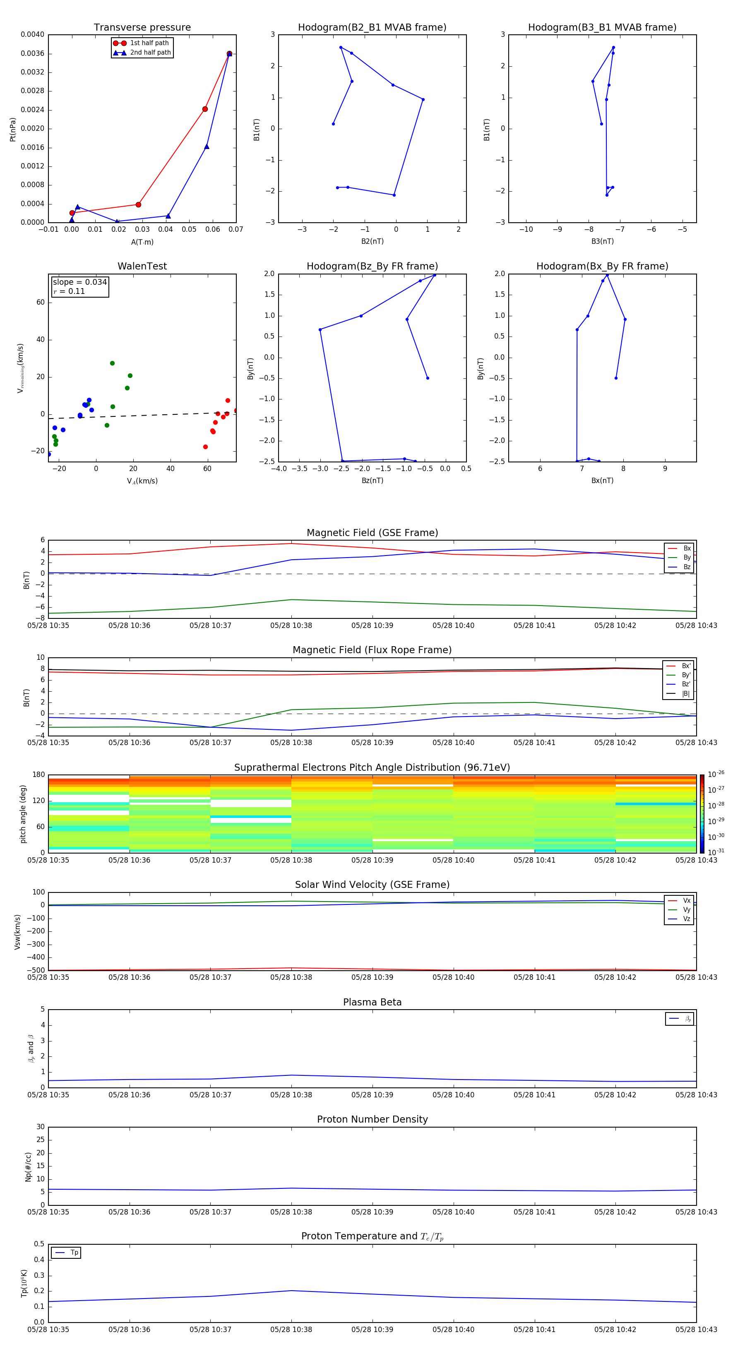Click the 'B3(nT)' x-axis label
This screenshot has height=1366, width=745.
602,241
